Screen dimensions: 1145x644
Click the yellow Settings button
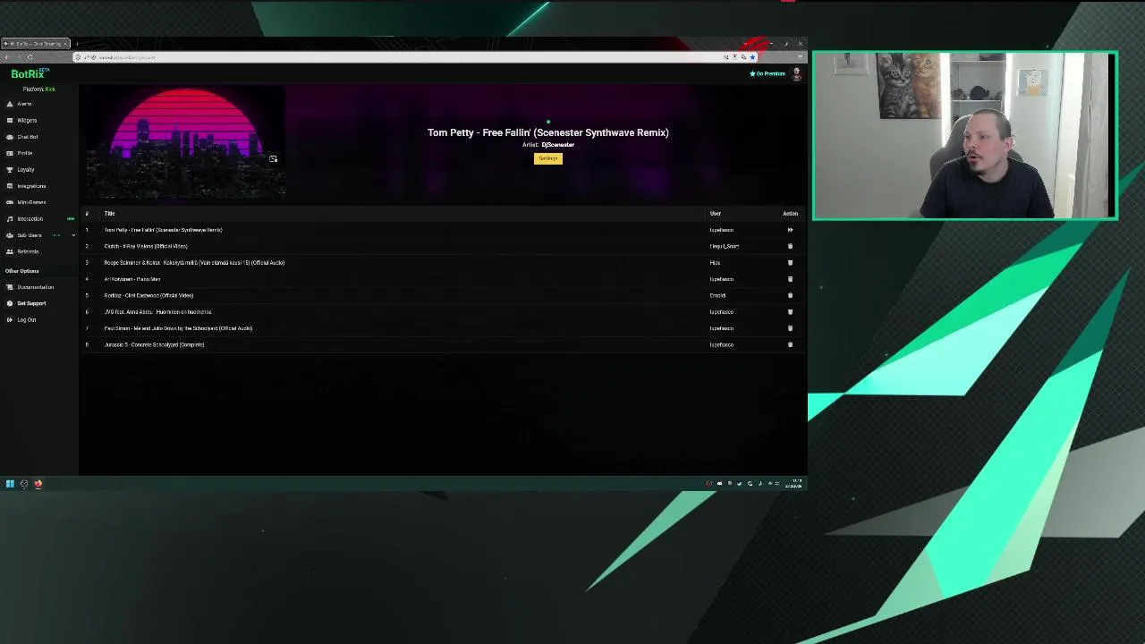click(x=548, y=158)
